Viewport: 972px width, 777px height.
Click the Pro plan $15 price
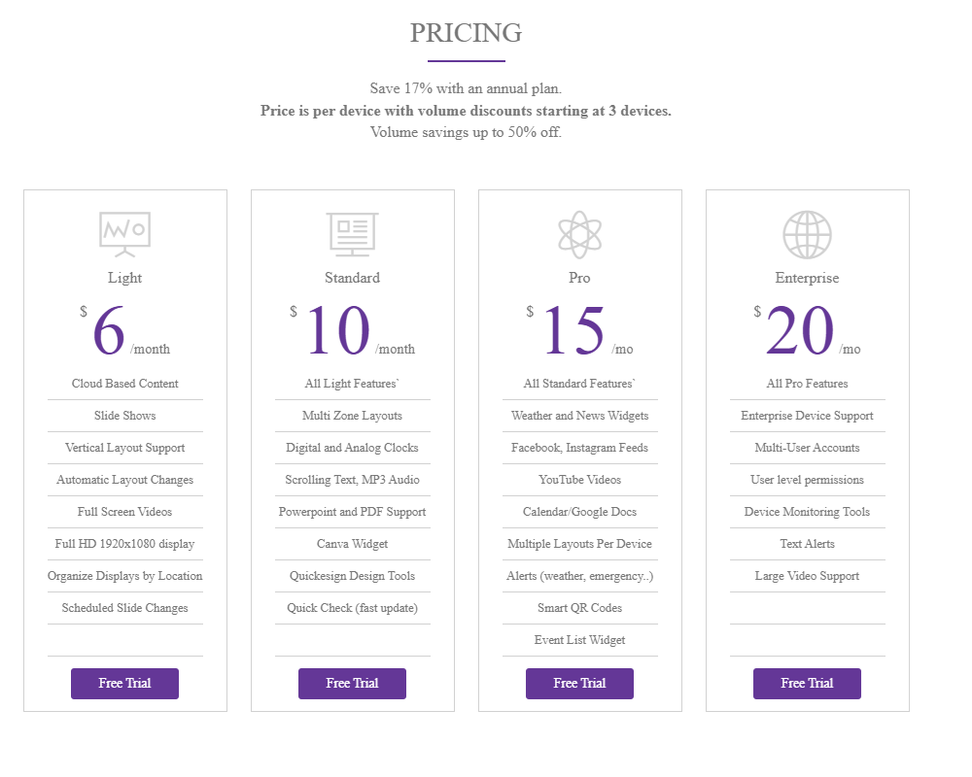(x=573, y=332)
